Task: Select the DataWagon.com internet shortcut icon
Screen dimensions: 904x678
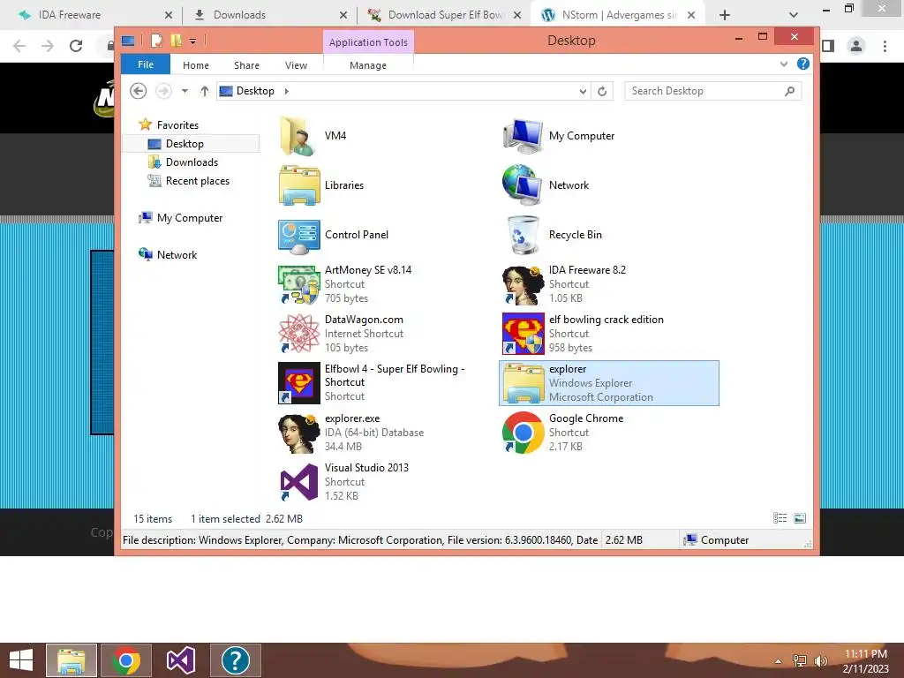Action: click(x=298, y=335)
